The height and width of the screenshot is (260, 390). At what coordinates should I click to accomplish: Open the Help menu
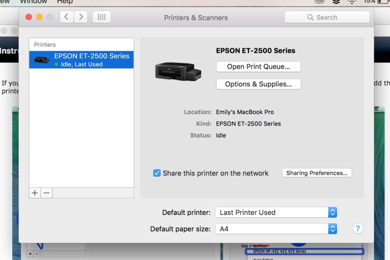(x=65, y=2)
